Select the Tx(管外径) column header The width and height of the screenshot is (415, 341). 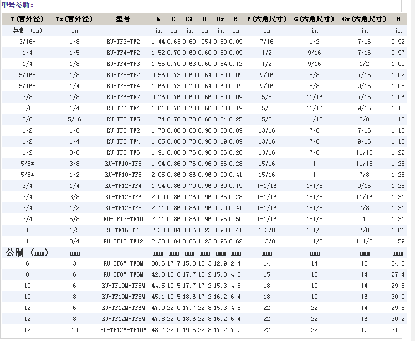click(74, 19)
